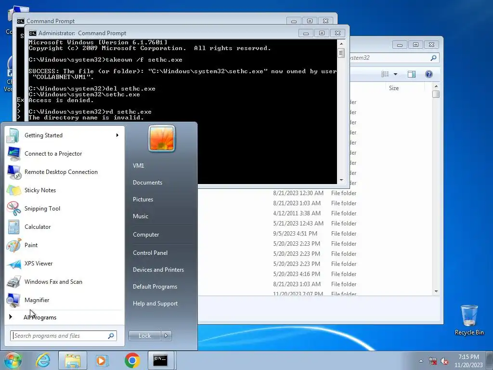493x370 pixels.
Task: Open the Explorer view options dropdown arrow
Action: 396,74
